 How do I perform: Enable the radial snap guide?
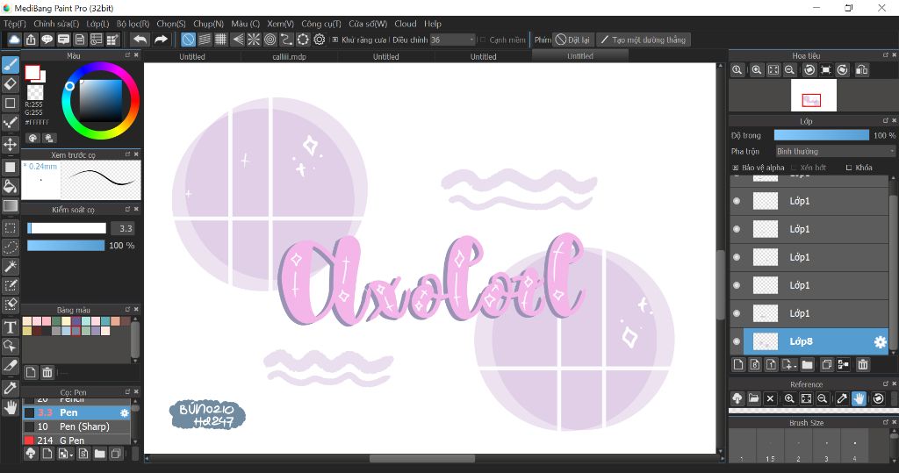point(254,39)
